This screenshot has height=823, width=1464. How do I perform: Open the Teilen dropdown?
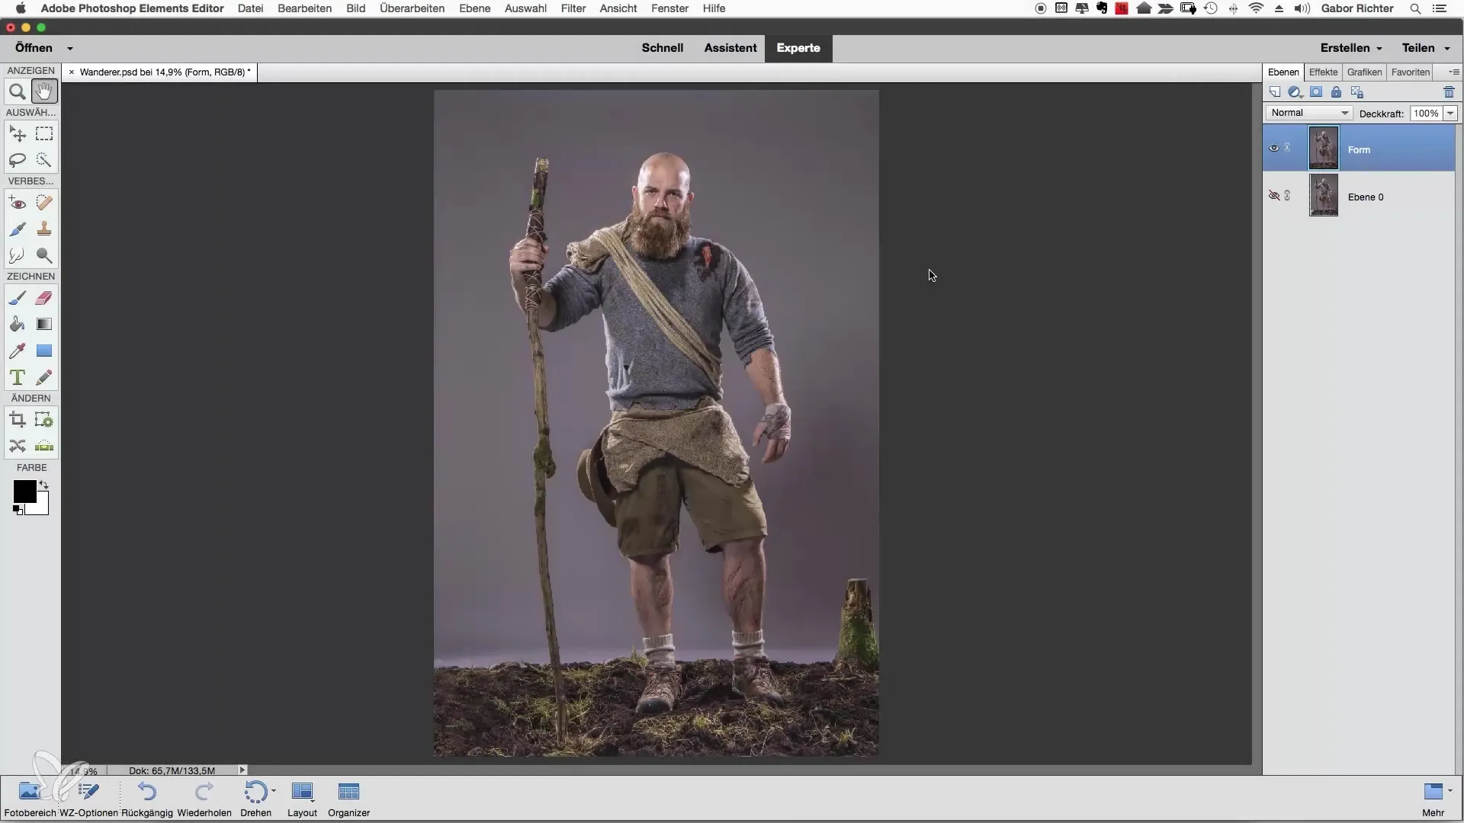click(1426, 47)
